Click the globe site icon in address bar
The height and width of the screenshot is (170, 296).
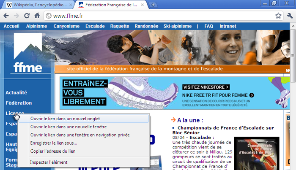[x=49, y=16]
